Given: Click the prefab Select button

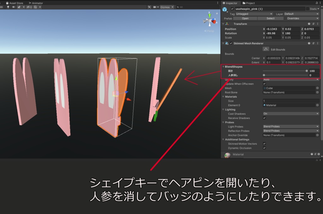Looking at the screenshot, I should tap(270, 18).
